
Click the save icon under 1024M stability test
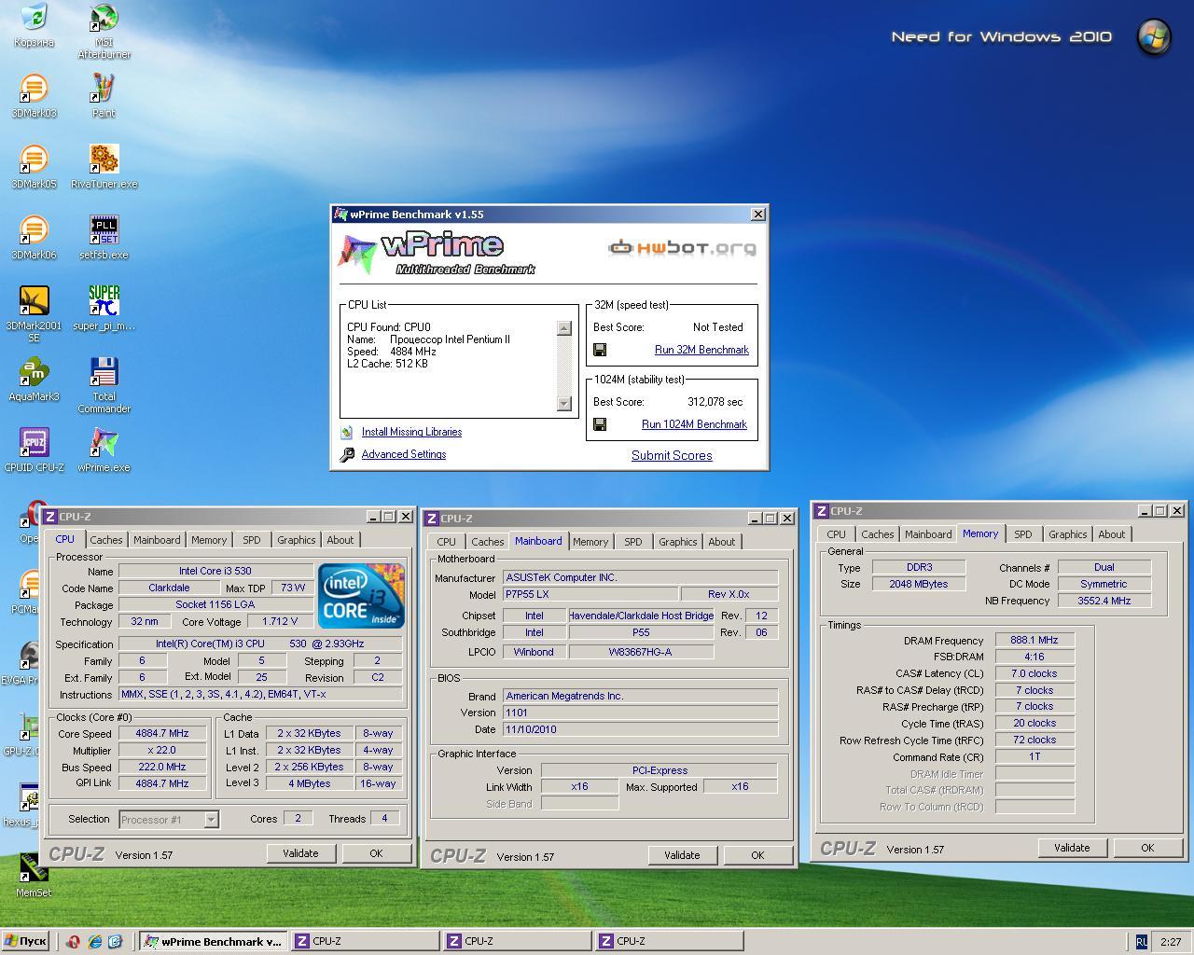pos(600,424)
